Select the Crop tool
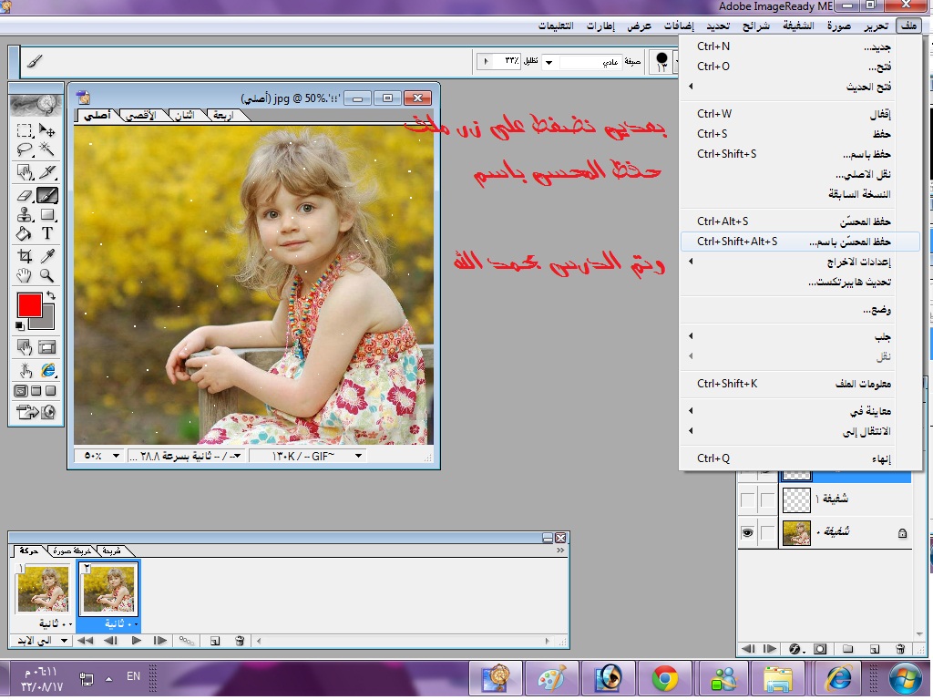This screenshot has height=700, width=933. [25, 256]
